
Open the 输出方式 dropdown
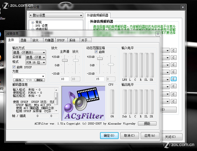tap(29, 52)
